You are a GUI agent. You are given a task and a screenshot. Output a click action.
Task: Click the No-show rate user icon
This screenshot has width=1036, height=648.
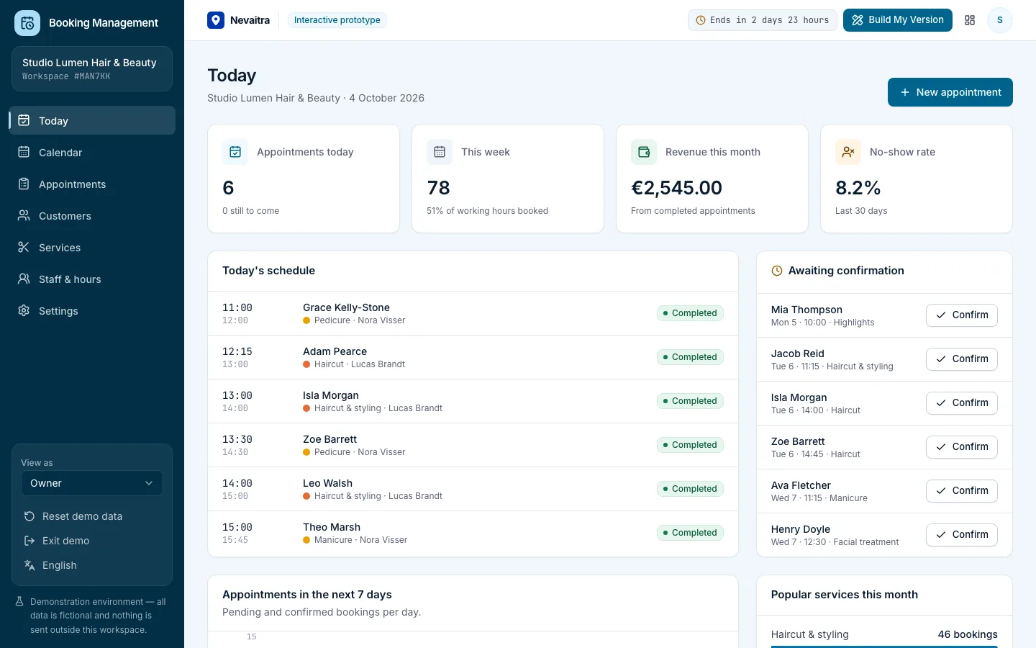coord(848,152)
